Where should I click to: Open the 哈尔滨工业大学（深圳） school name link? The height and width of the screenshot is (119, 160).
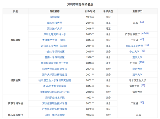pos(54,46)
